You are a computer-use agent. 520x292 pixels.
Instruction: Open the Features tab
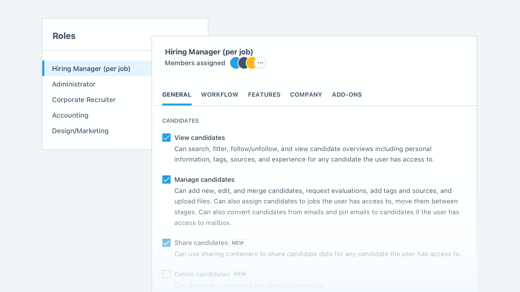(x=264, y=95)
